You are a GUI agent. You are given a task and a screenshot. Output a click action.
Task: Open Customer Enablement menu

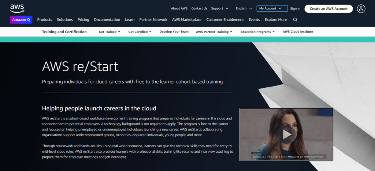(225, 20)
